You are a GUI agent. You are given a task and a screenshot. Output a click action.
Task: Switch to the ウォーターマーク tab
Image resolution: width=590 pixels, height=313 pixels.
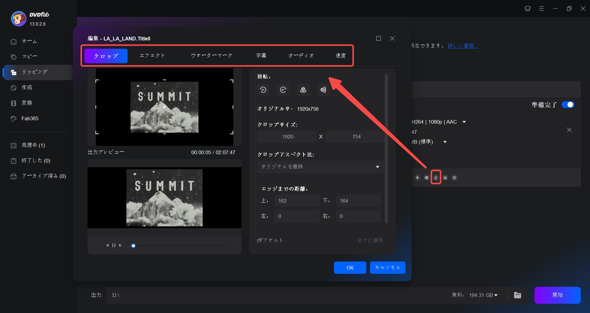212,56
